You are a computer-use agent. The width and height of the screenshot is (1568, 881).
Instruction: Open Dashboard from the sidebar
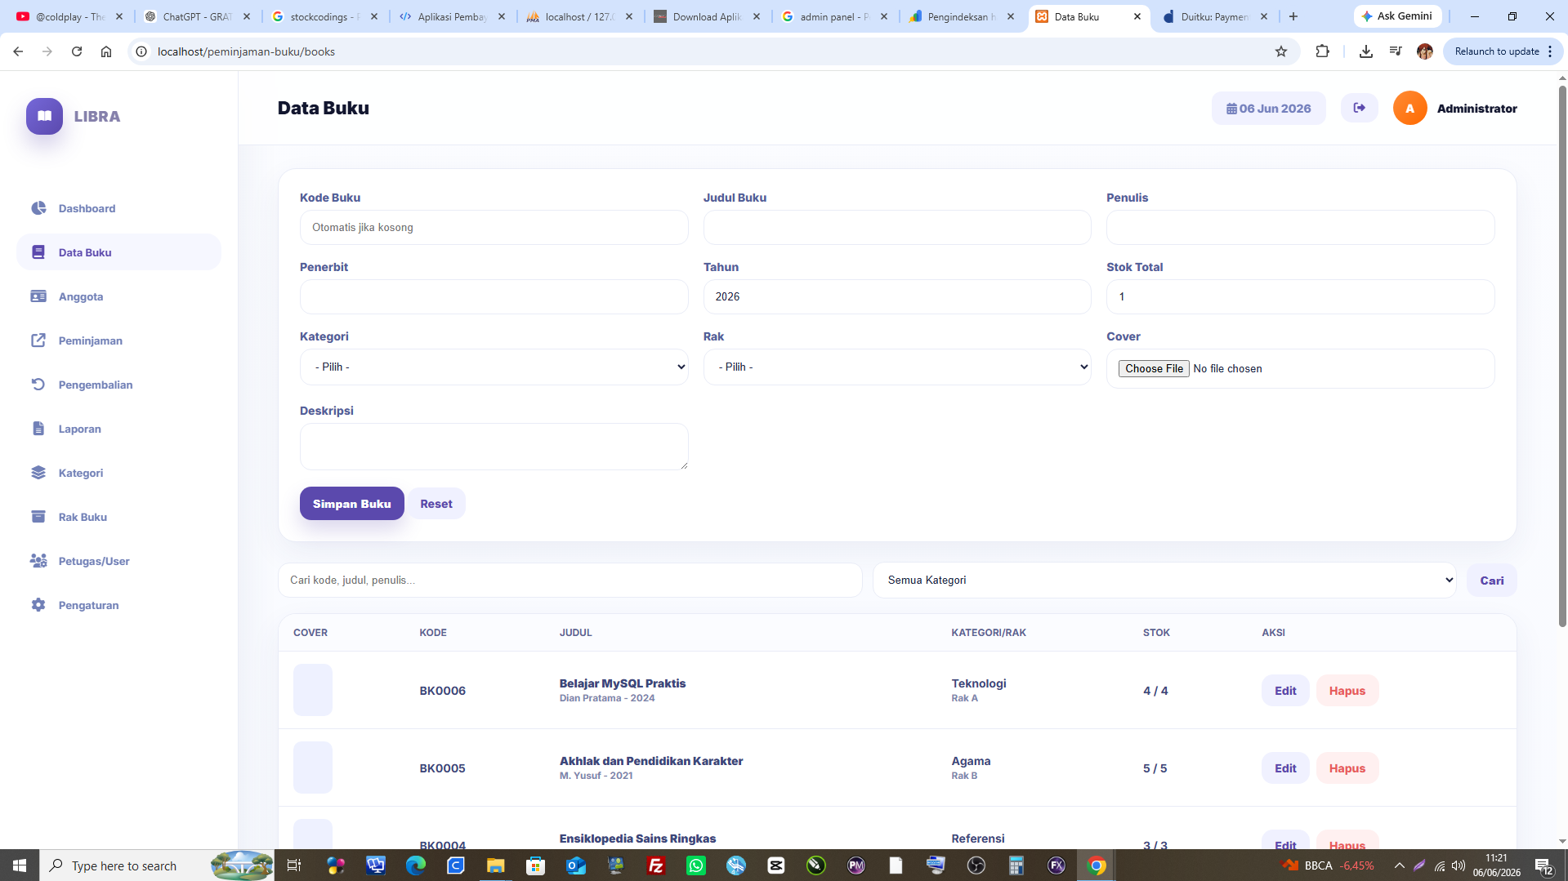(x=87, y=208)
